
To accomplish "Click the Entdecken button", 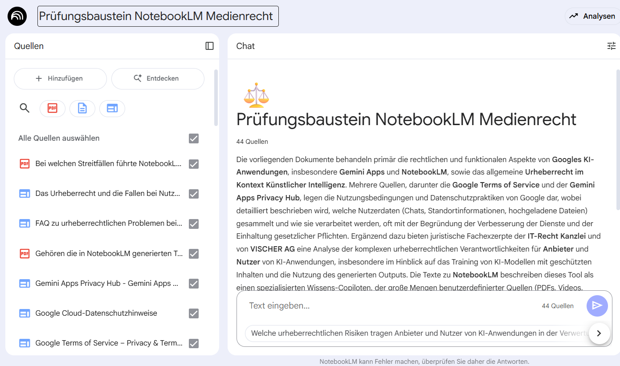I will click(x=158, y=78).
